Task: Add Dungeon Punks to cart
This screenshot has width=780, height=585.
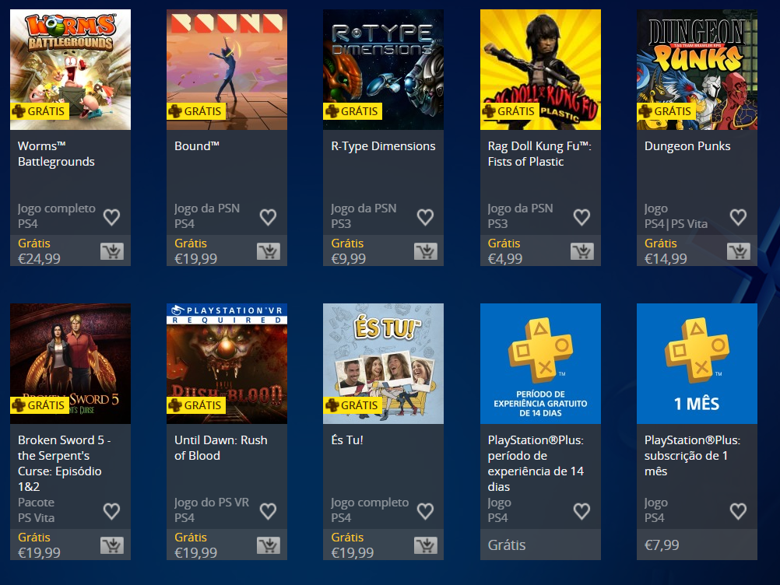Action: point(739,251)
